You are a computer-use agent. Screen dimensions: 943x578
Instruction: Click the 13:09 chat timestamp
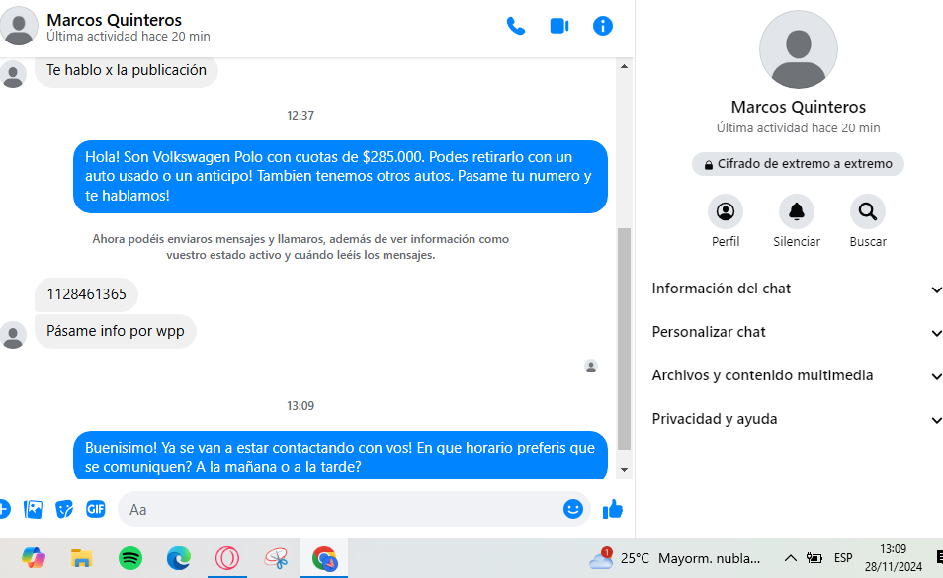[x=300, y=405]
